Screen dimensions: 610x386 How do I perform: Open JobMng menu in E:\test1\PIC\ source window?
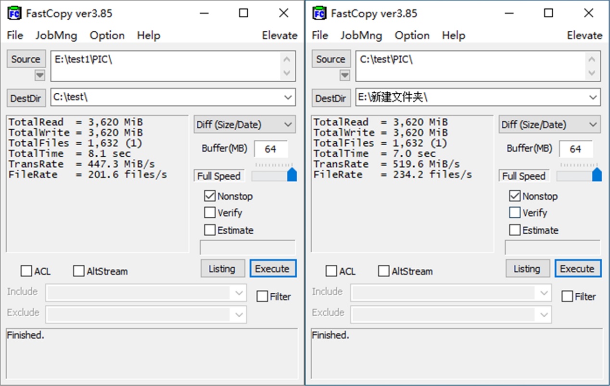[56, 35]
